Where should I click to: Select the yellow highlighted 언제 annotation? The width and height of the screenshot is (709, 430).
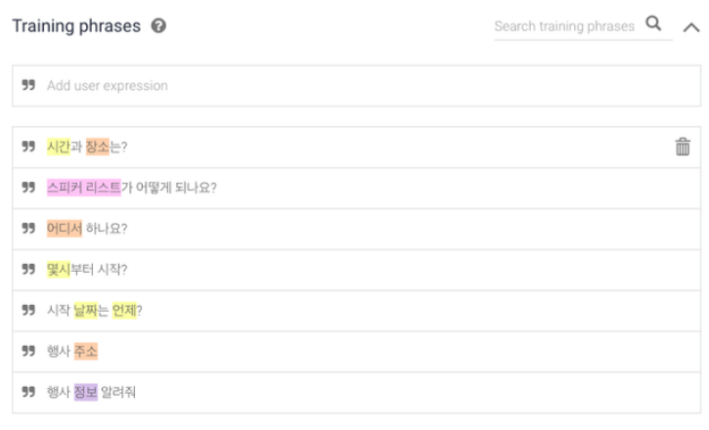point(124,311)
